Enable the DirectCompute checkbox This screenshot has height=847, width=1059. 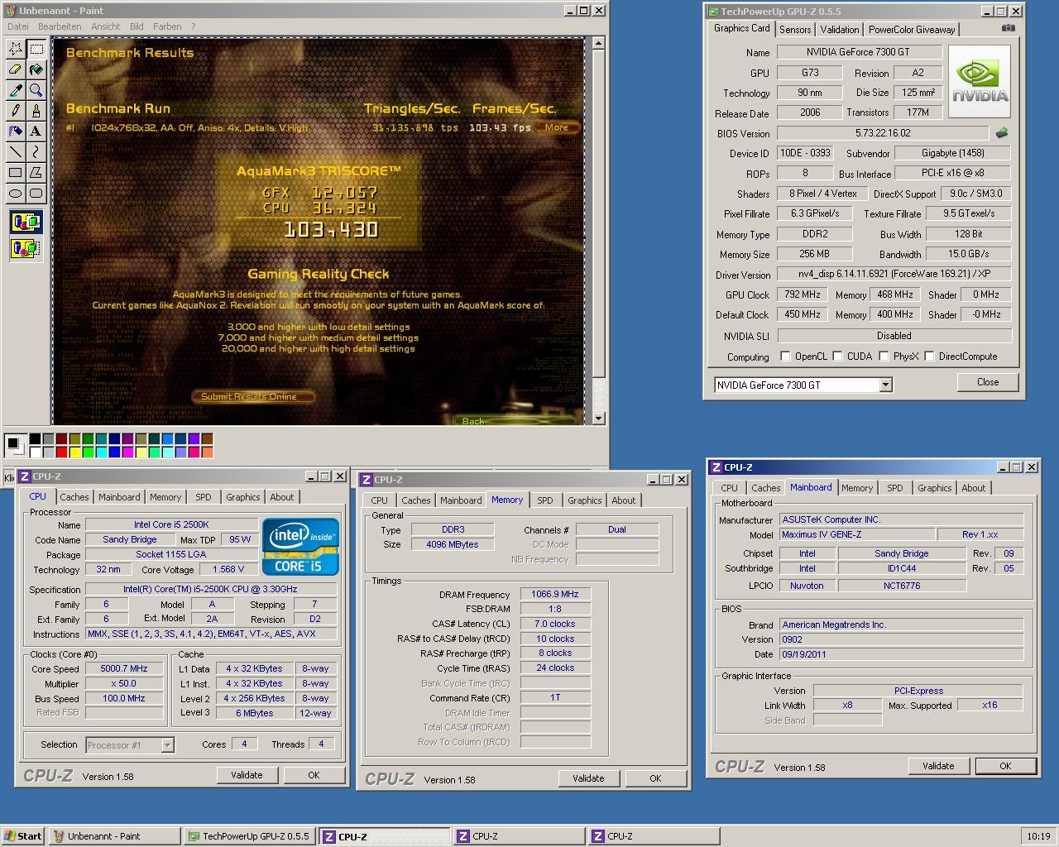pos(929,357)
